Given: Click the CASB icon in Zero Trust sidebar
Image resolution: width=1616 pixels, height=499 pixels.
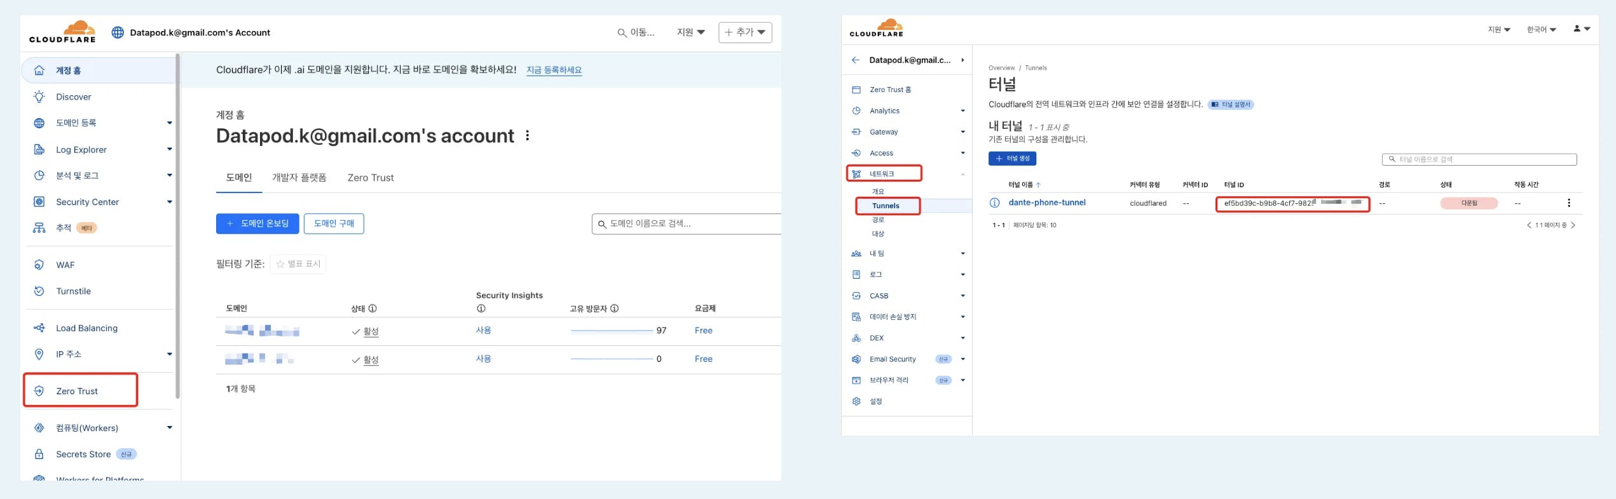Looking at the screenshot, I should (x=856, y=296).
